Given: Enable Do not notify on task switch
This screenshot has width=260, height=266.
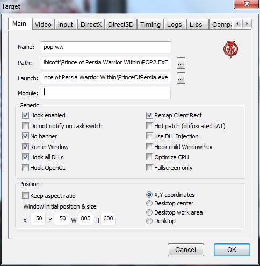Looking at the screenshot, I should click(x=25, y=126).
